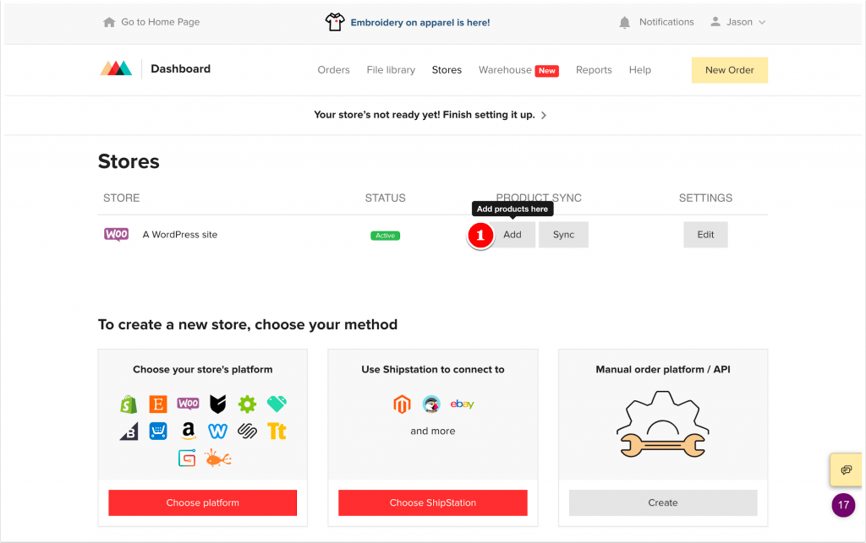
Task: Click the Magento icon in ShipStation card
Action: pyautogui.click(x=402, y=404)
